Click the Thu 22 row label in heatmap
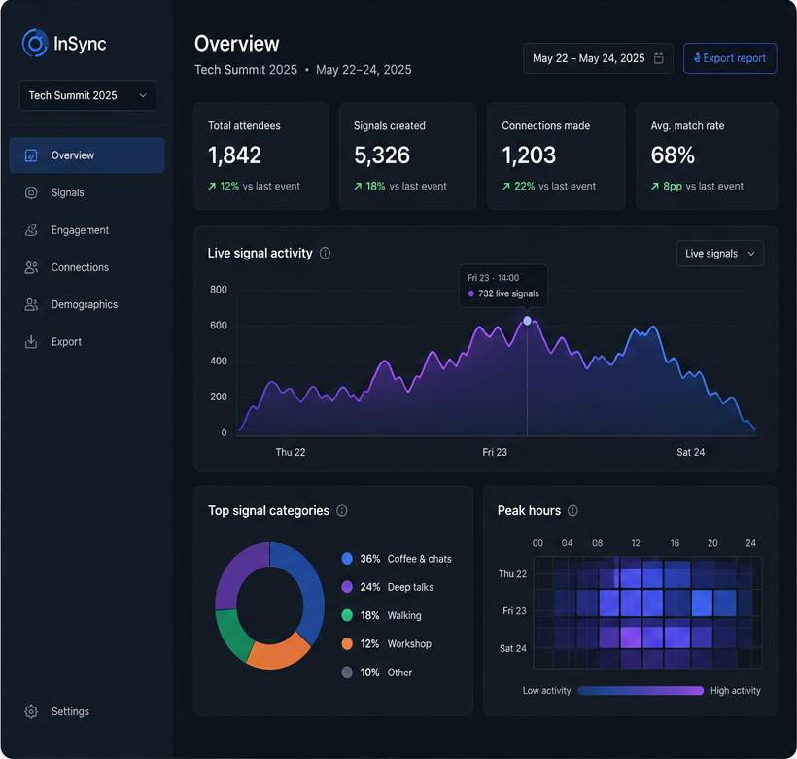The width and height of the screenshot is (797, 759). point(512,574)
